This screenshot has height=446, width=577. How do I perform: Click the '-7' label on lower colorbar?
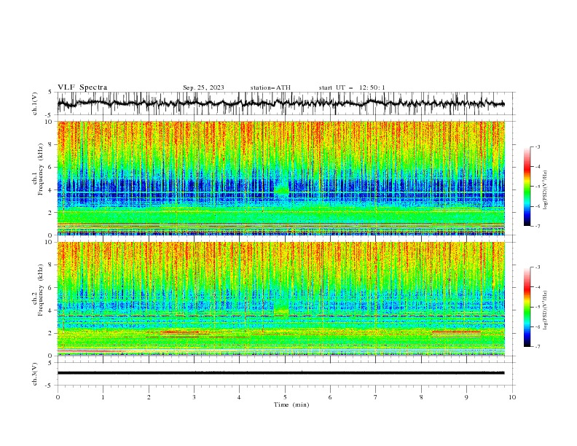click(537, 347)
